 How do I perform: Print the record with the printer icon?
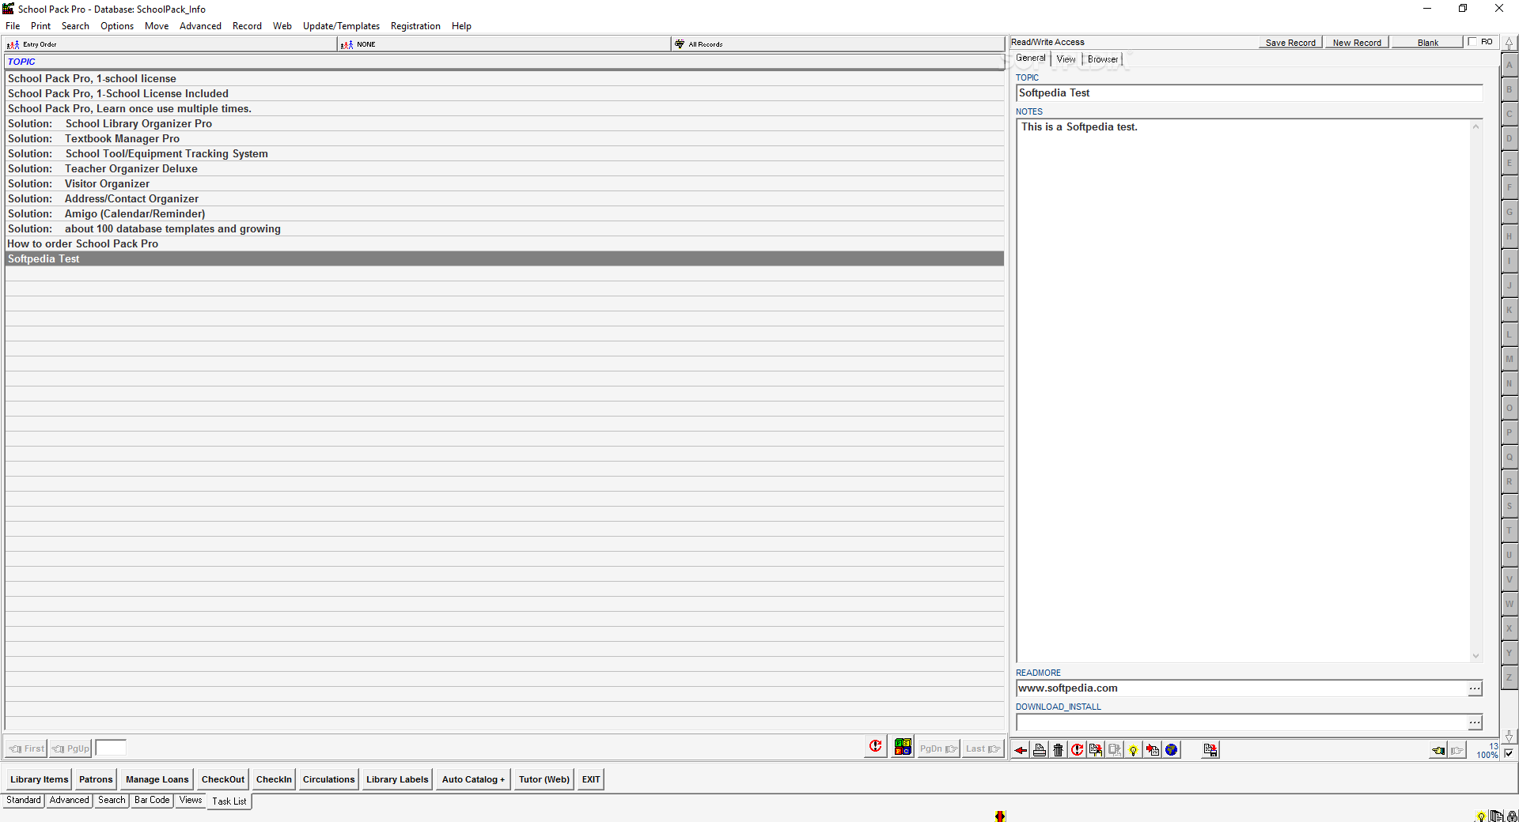pos(1040,750)
